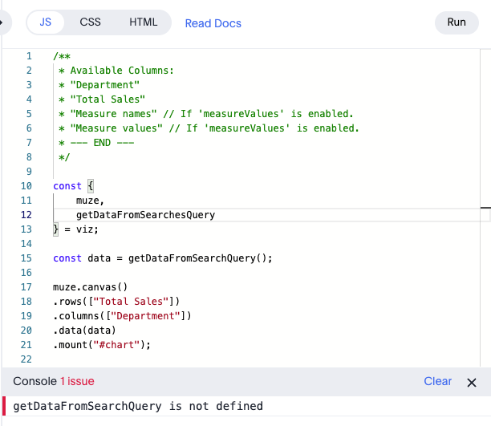Switch to the JS tab
Image resolution: width=491 pixels, height=426 pixels.
[46, 22]
